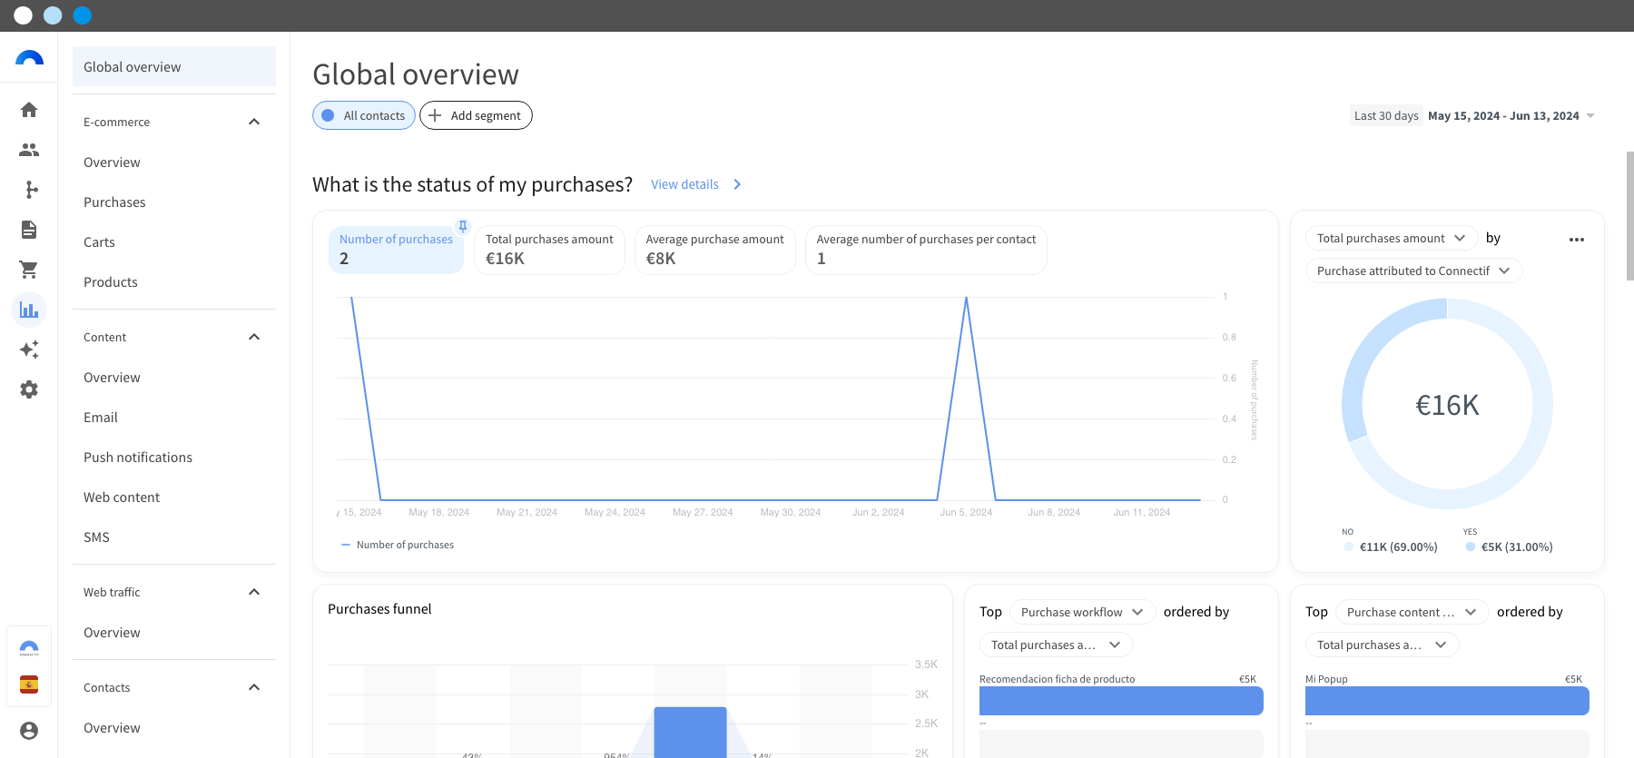The image size is (1634, 758).
Task: Collapse the E-commerce section
Action: (254, 122)
